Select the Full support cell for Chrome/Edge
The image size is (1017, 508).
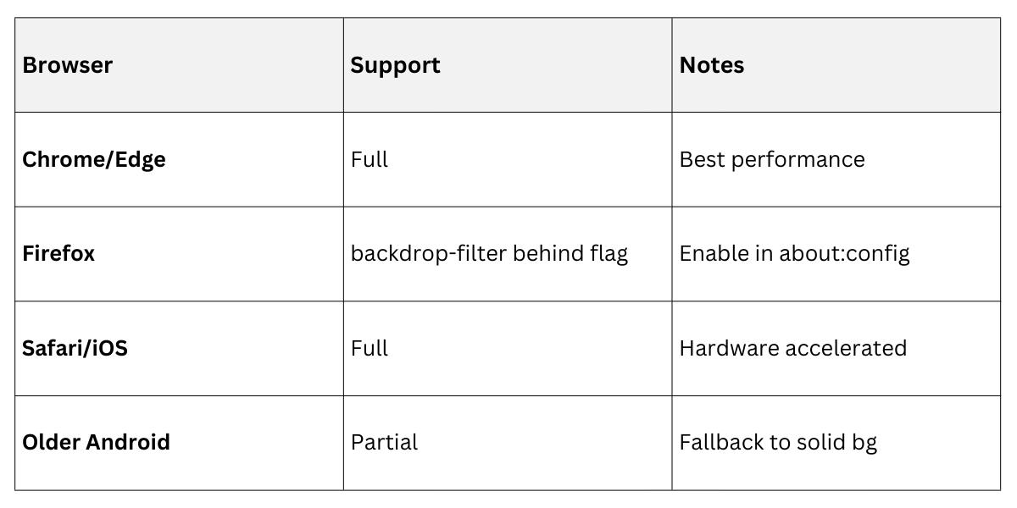click(x=370, y=160)
